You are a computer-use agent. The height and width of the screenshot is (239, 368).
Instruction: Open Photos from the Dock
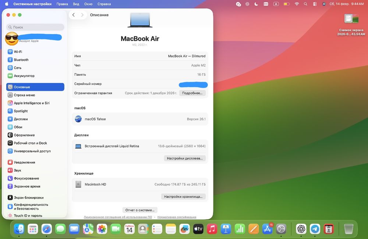[x=102, y=229]
